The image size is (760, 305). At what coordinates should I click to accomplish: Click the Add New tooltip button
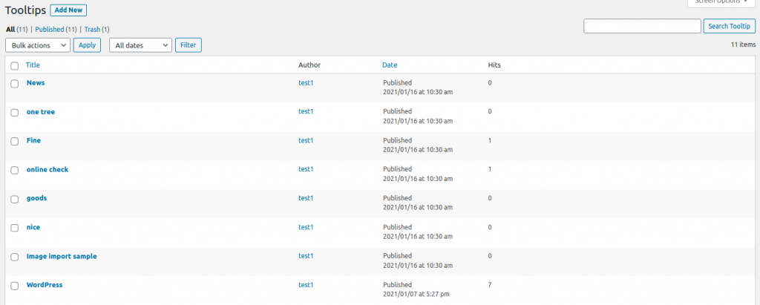coord(68,10)
